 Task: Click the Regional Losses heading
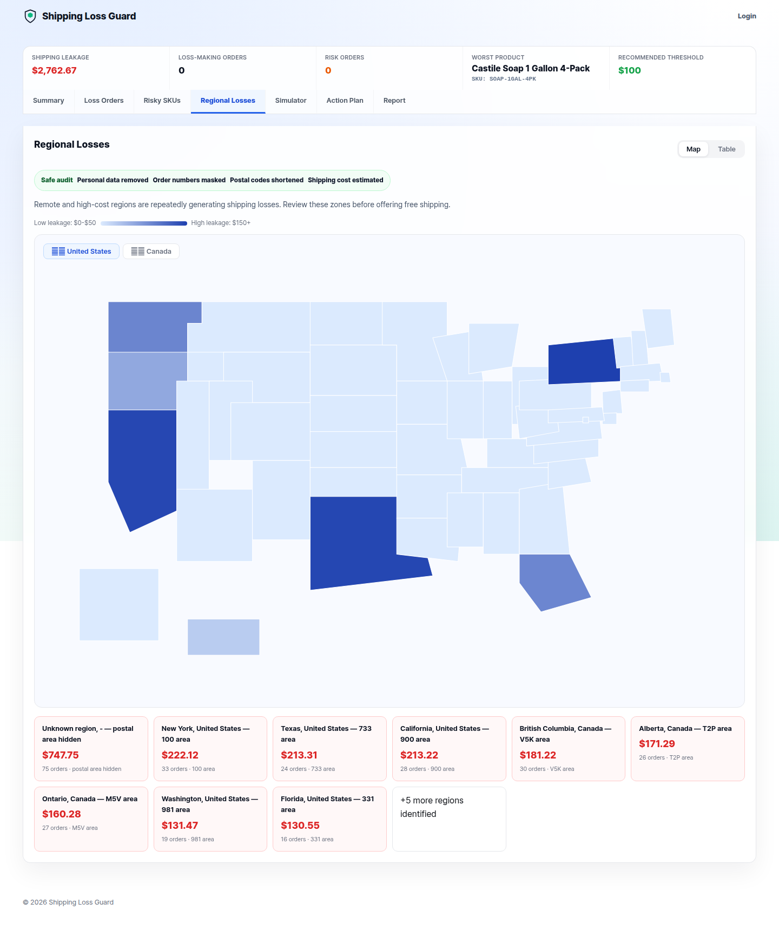coord(72,144)
